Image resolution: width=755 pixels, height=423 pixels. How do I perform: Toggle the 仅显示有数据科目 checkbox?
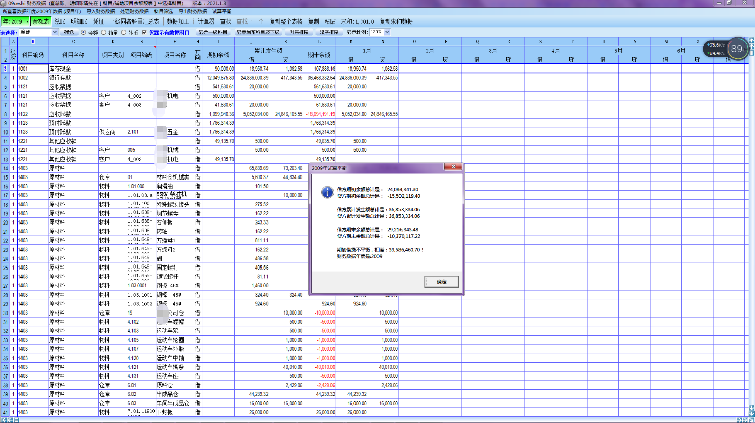pyautogui.click(x=144, y=32)
